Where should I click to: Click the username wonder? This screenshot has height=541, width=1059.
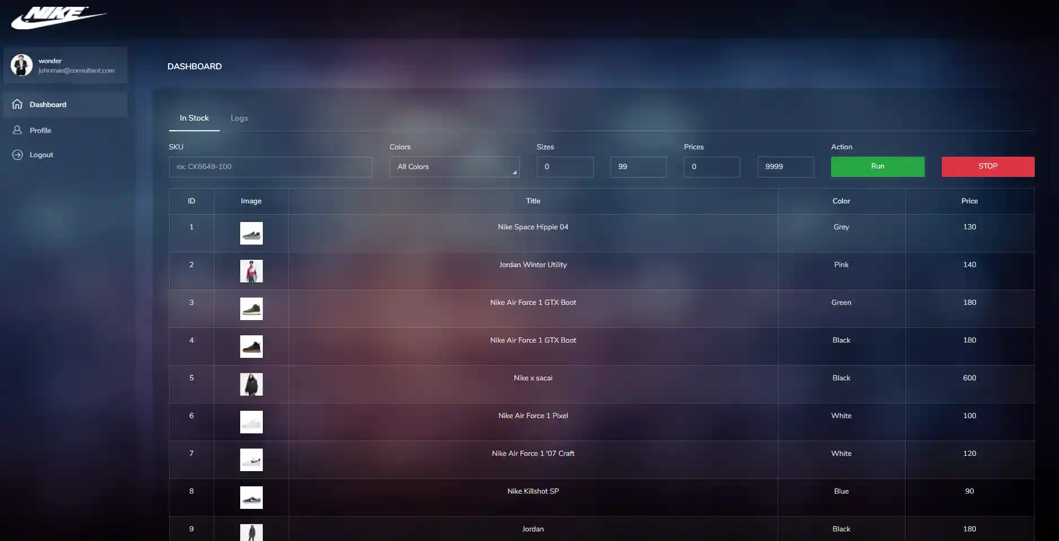point(50,61)
